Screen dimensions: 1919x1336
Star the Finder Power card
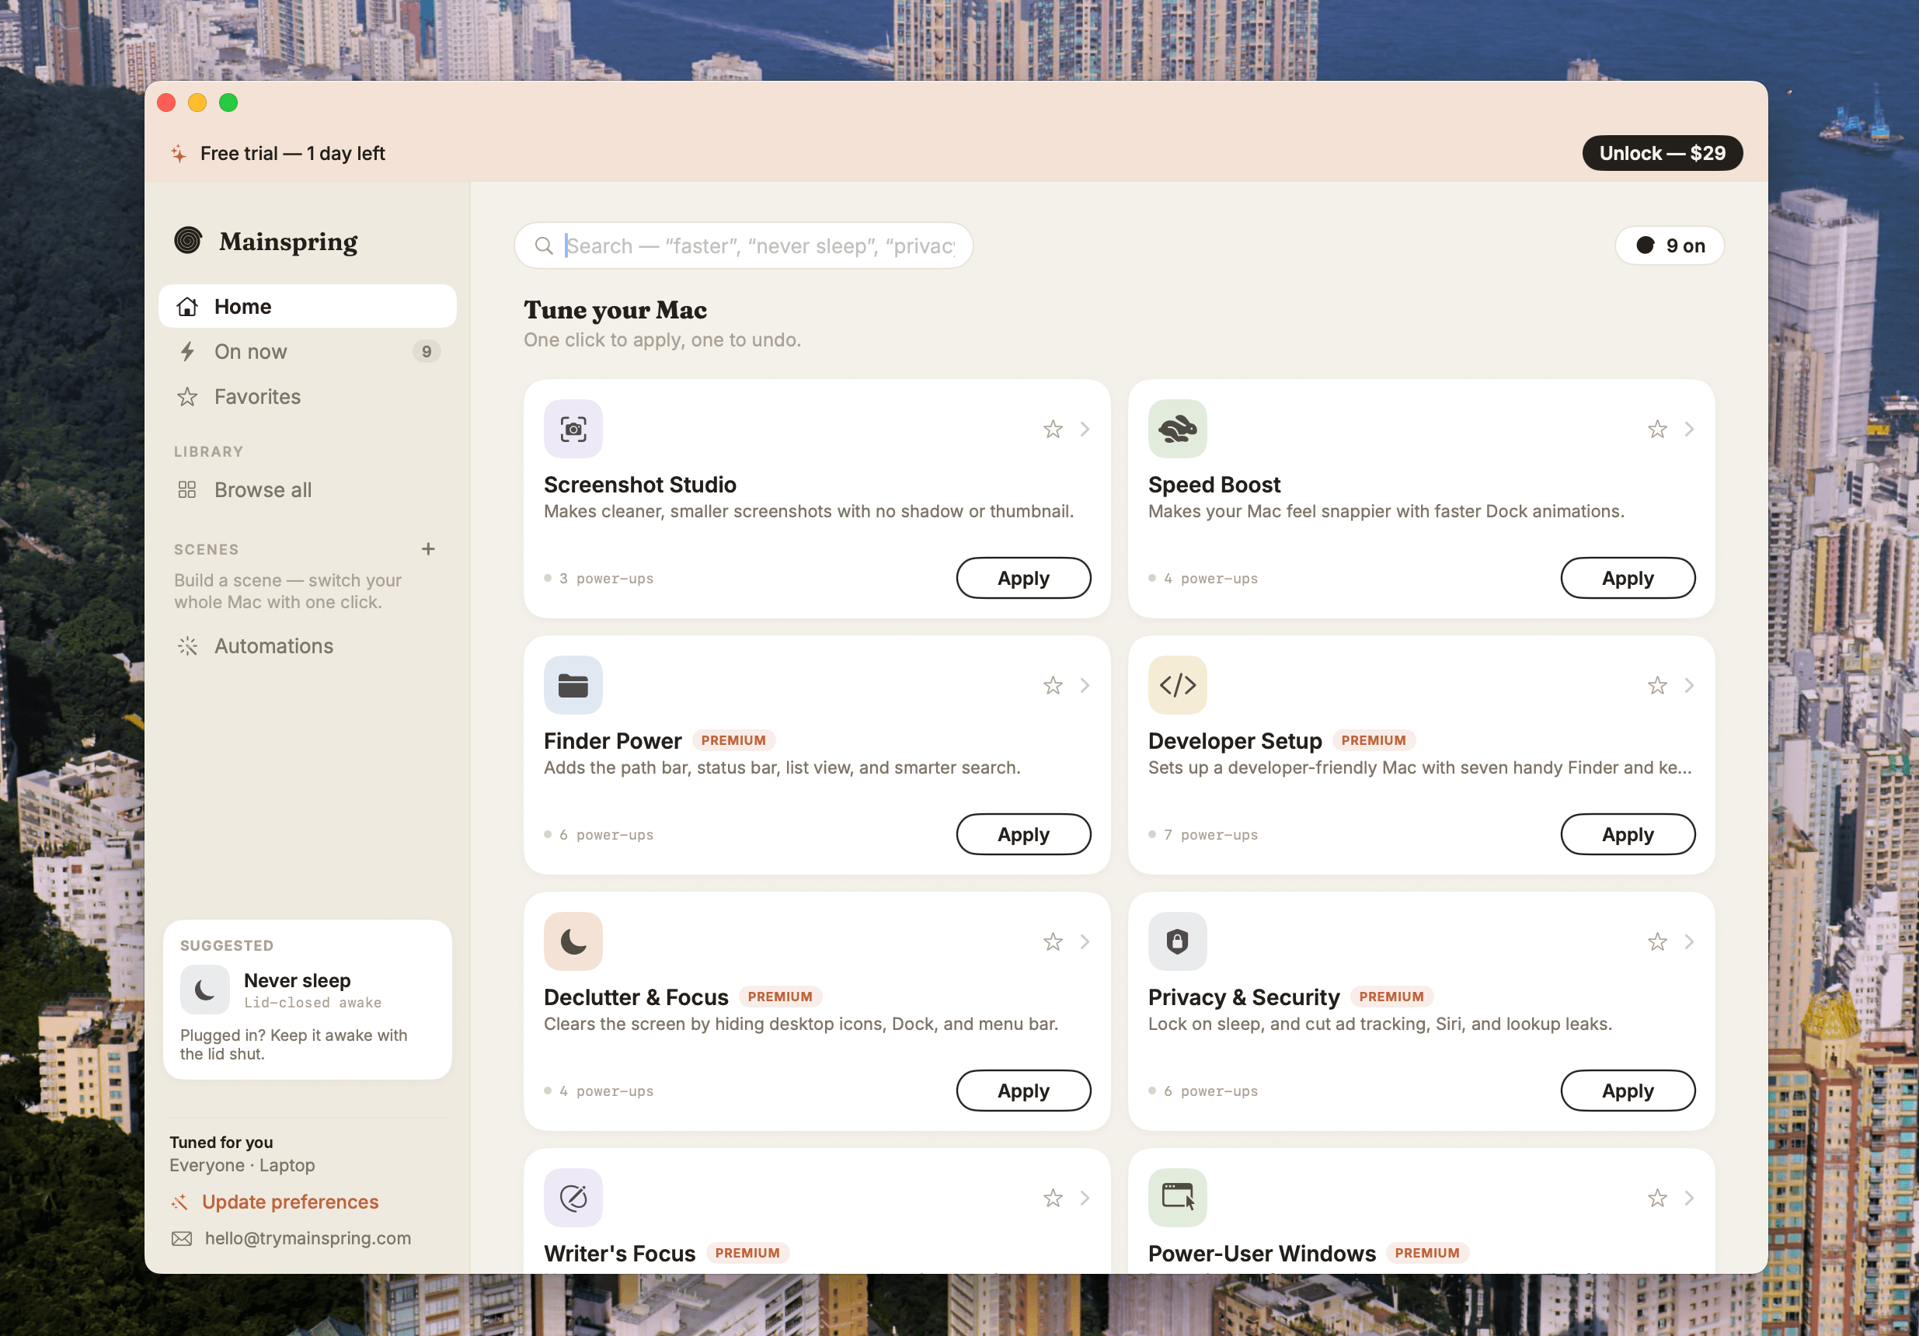(1052, 686)
